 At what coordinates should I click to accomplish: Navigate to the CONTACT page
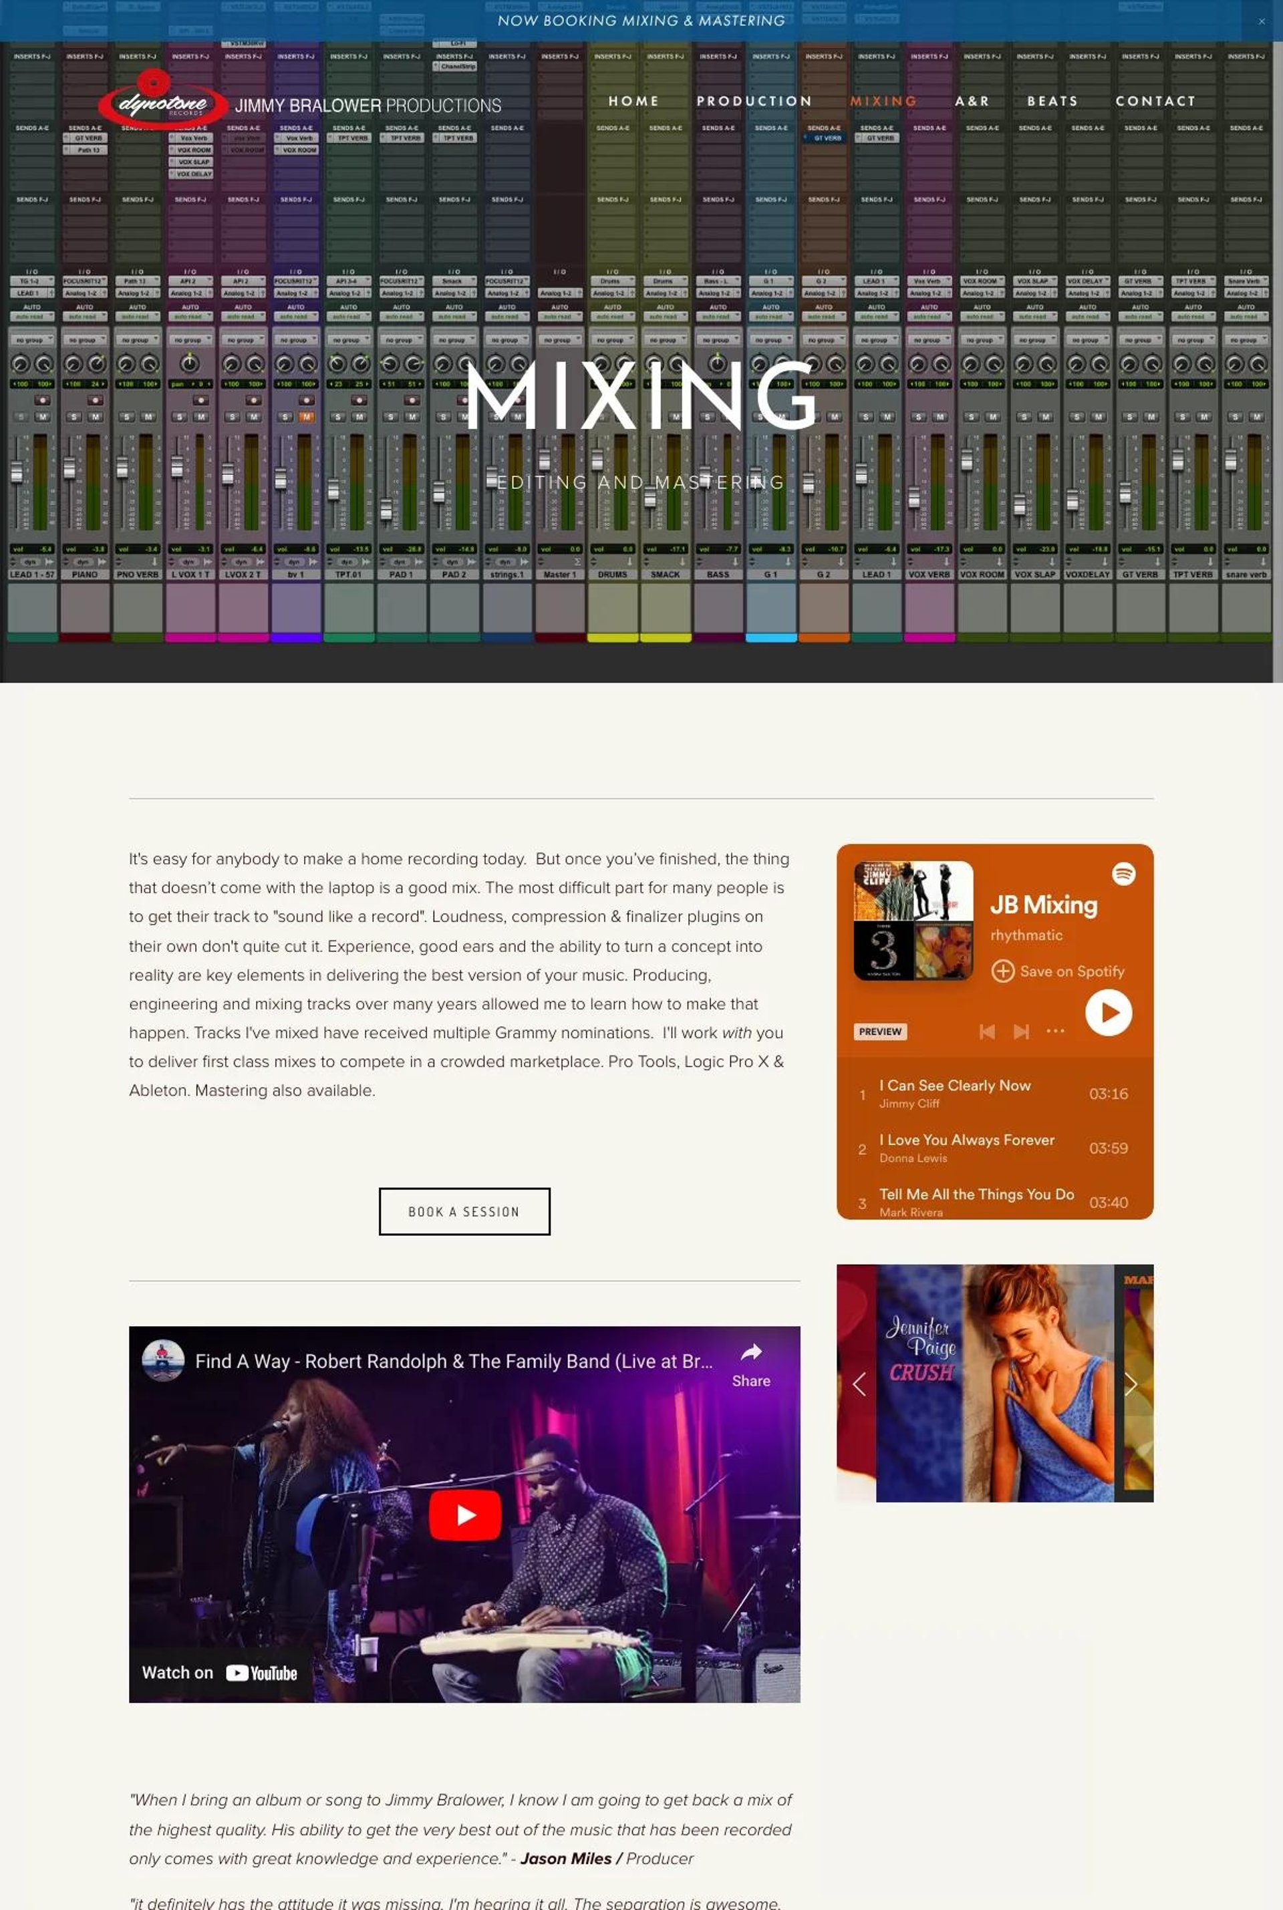tap(1155, 101)
